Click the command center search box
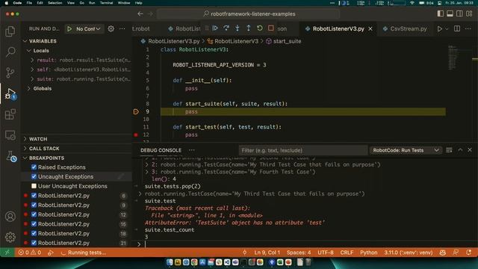The width and height of the screenshot is (478, 269). (249, 13)
